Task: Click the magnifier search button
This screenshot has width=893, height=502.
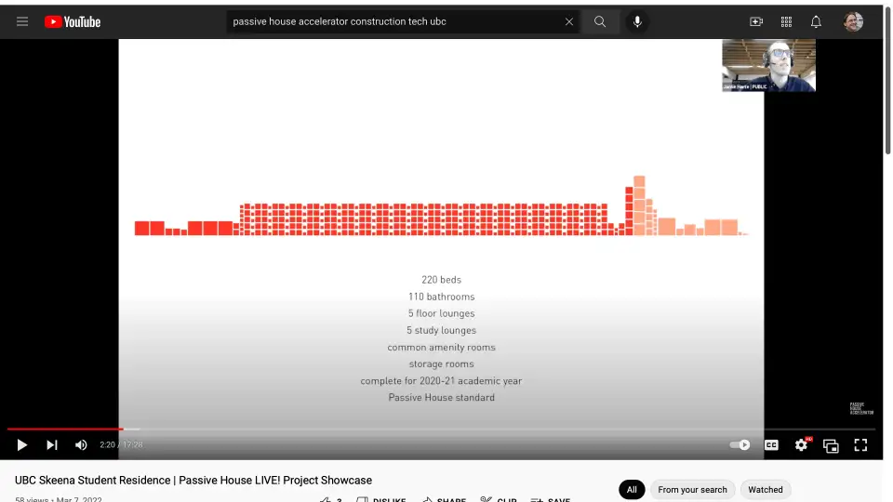Action: coord(601,21)
